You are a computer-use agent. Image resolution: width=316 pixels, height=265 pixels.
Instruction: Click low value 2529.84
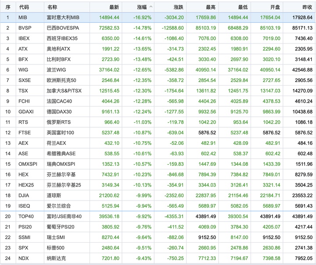239,80
